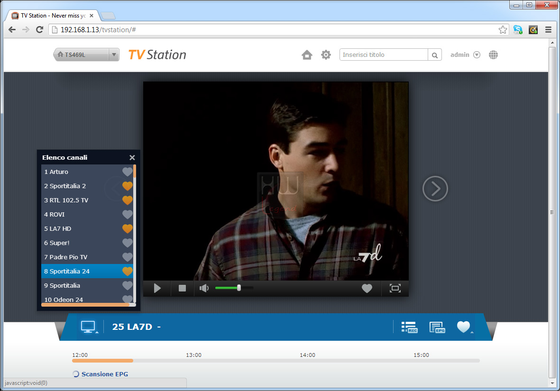Screen dimensions: 560x391
Task: Open monitor channel list icon
Action: point(89,327)
